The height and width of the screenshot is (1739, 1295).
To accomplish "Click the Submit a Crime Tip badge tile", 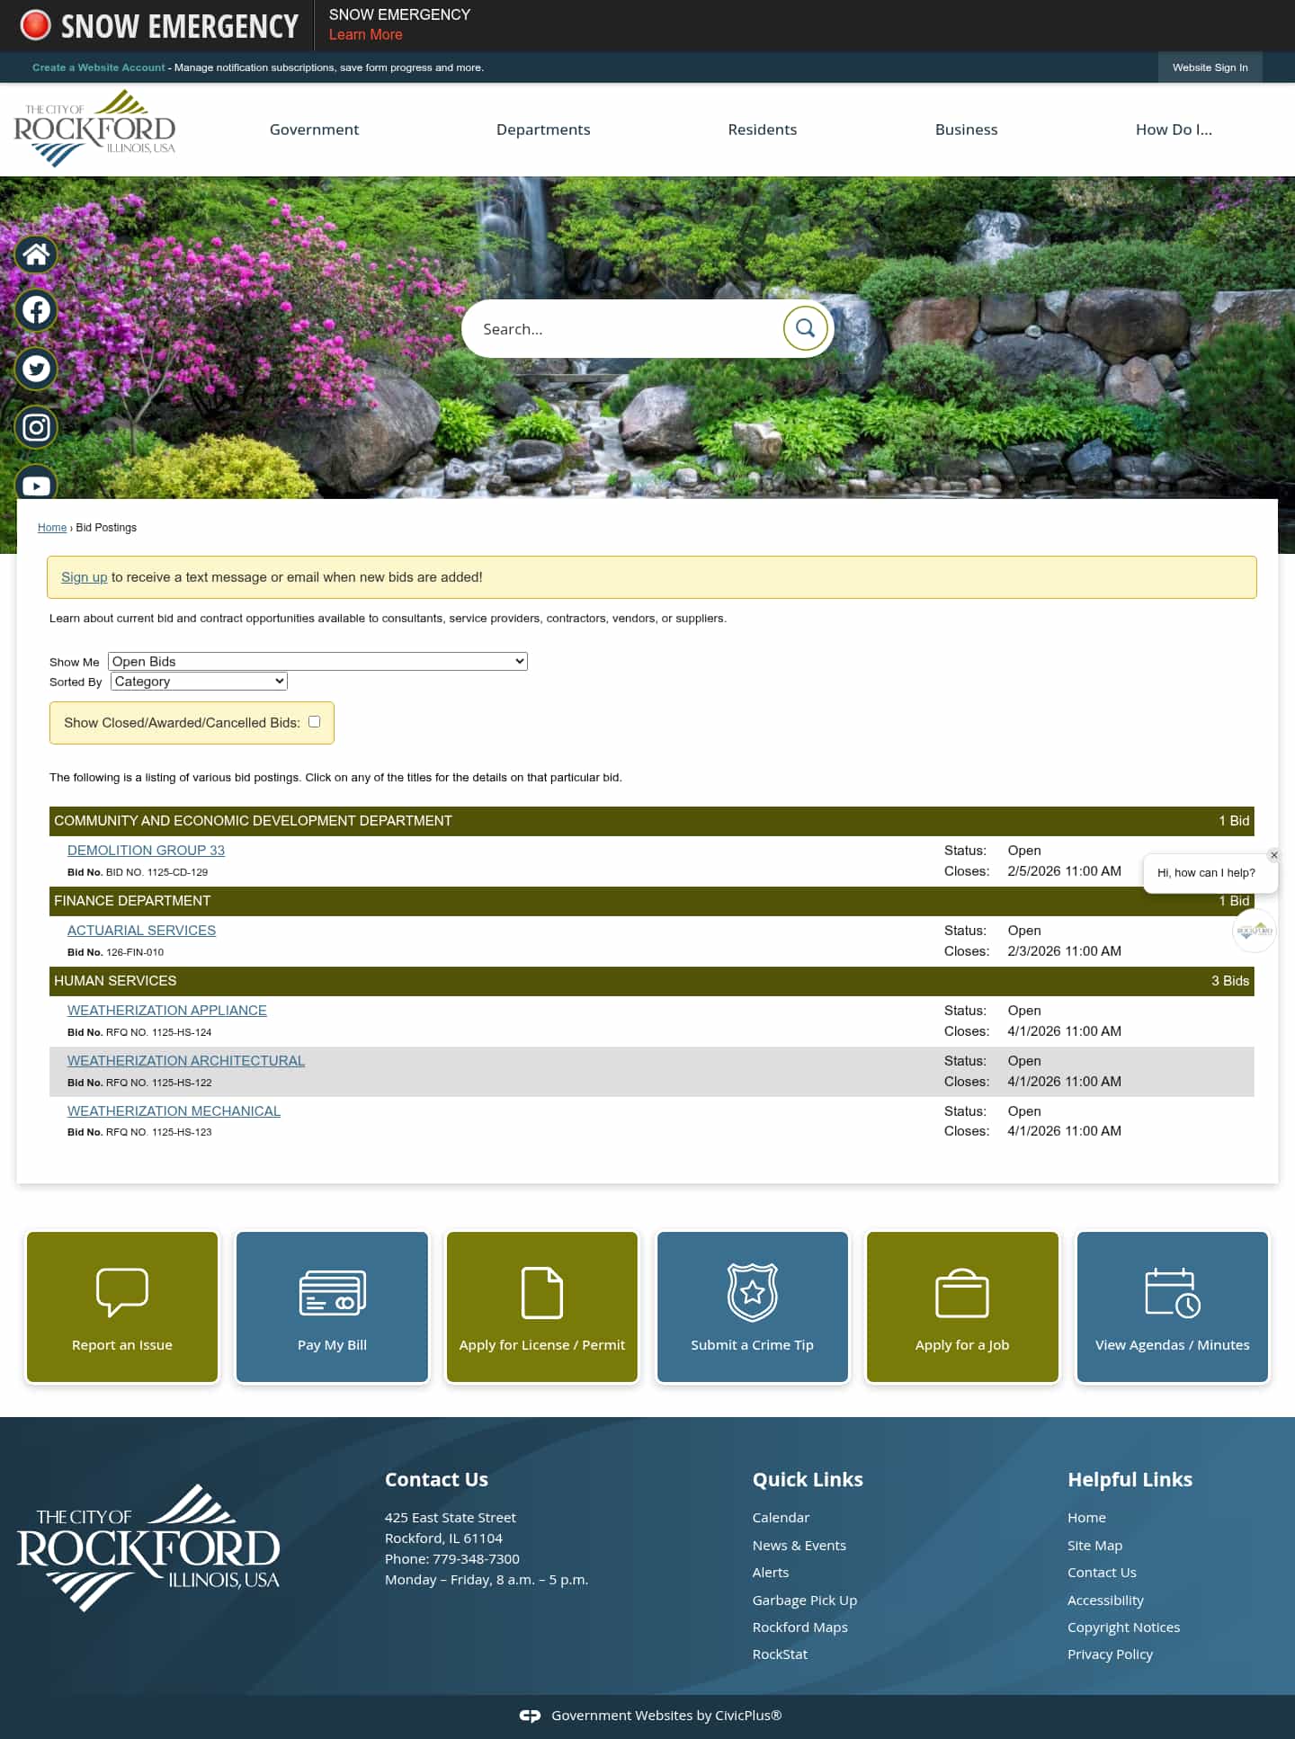I will [753, 1306].
